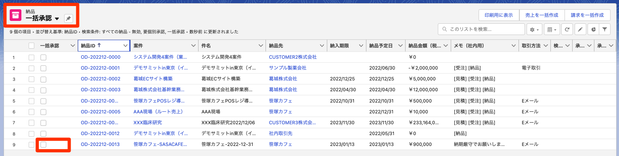This screenshot has height=156, width=619.
Task: Open delivery record OD-202212-0001
Action: pos(100,68)
